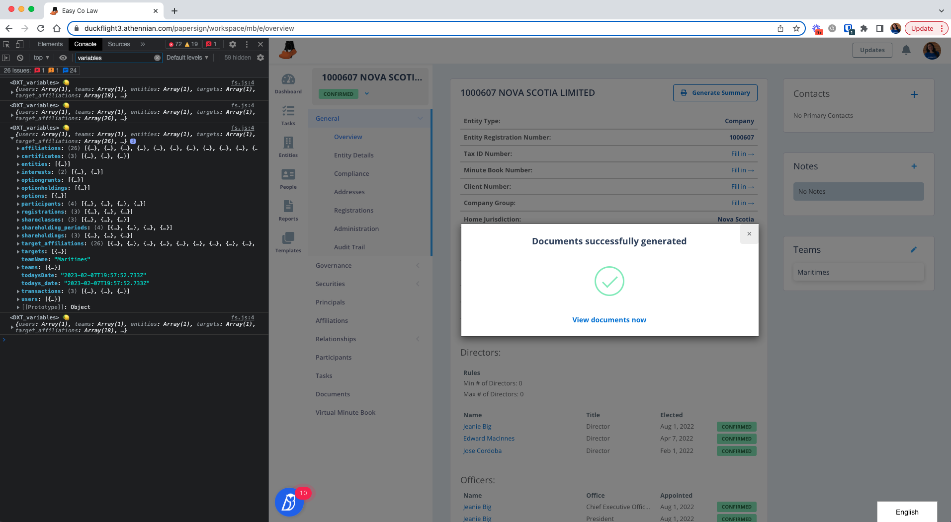Click the Generate Summary button
Screen dimensions: 951x522
(715, 93)
